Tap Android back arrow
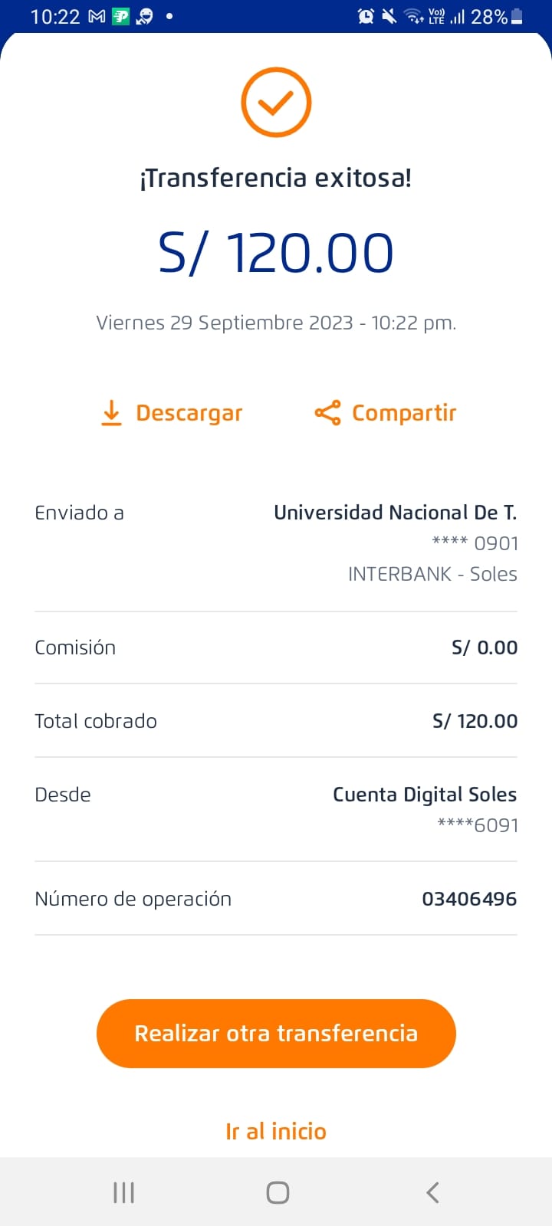The width and height of the screenshot is (552, 1226). click(x=432, y=1192)
